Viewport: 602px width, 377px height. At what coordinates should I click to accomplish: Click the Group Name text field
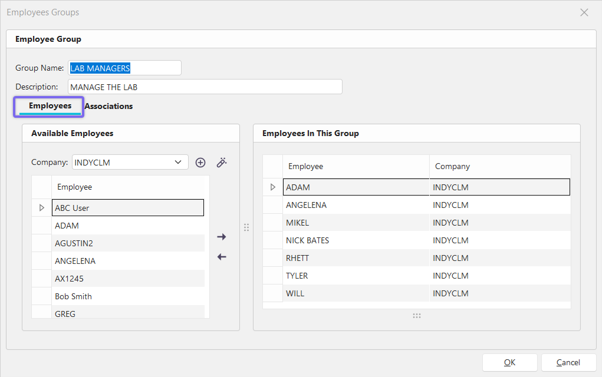pos(124,68)
